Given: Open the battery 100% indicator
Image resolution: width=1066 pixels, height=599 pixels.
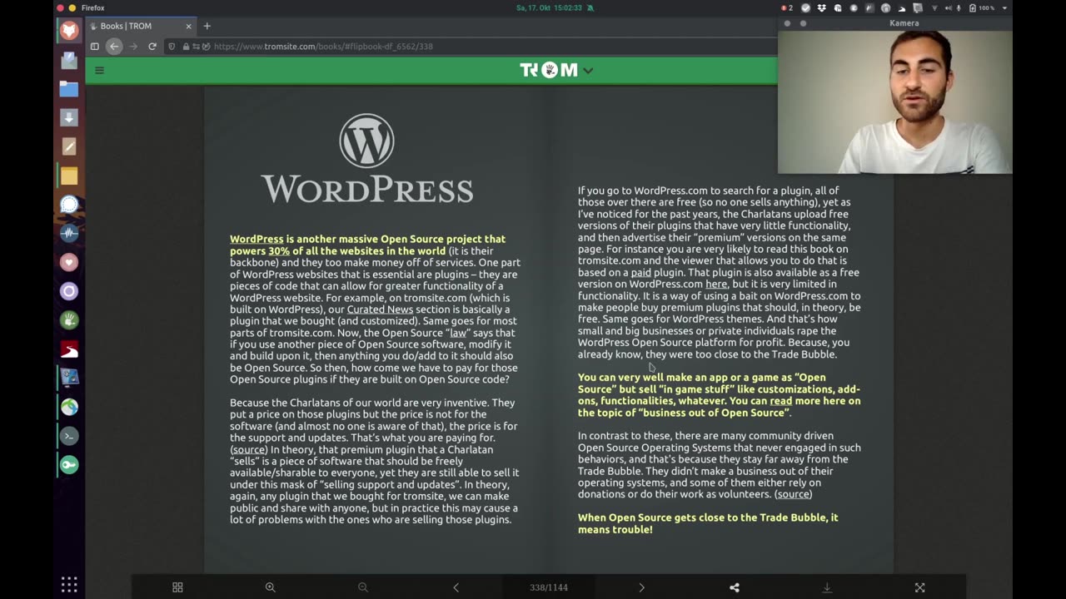Looking at the screenshot, I should 981,7.
